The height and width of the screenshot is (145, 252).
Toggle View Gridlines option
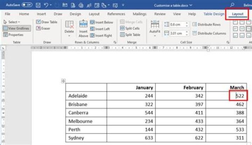click(16, 28)
